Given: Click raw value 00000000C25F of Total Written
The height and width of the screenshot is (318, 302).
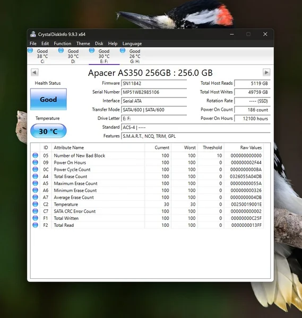Looking at the screenshot, I should tap(246, 218).
